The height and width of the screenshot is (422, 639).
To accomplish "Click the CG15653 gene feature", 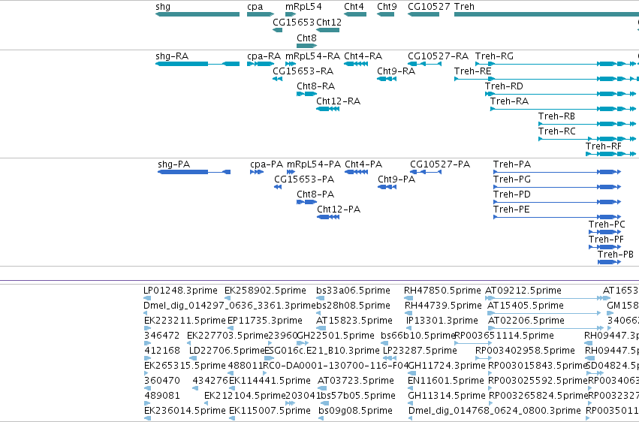I will pyautogui.click(x=278, y=30).
